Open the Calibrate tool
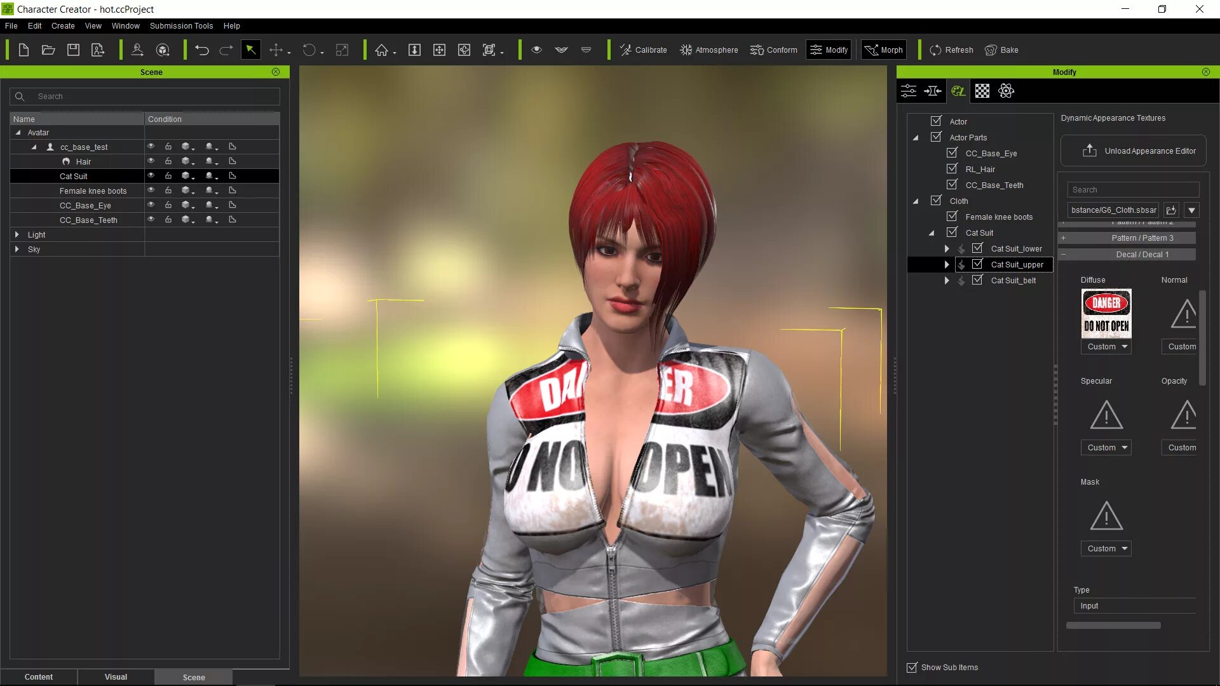This screenshot has width=1220, height=686. point(643,50)
